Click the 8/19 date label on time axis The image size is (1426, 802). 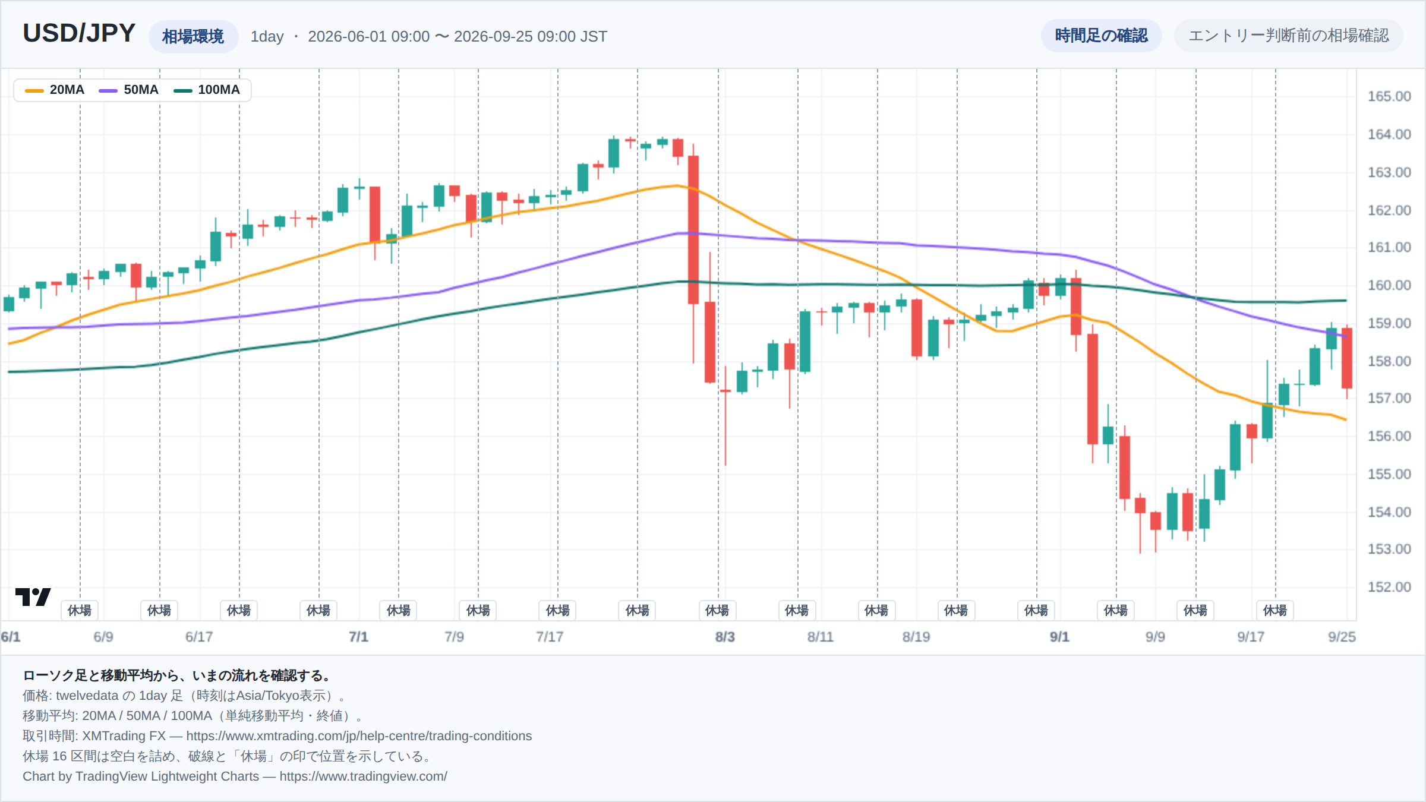coord(916,637)
